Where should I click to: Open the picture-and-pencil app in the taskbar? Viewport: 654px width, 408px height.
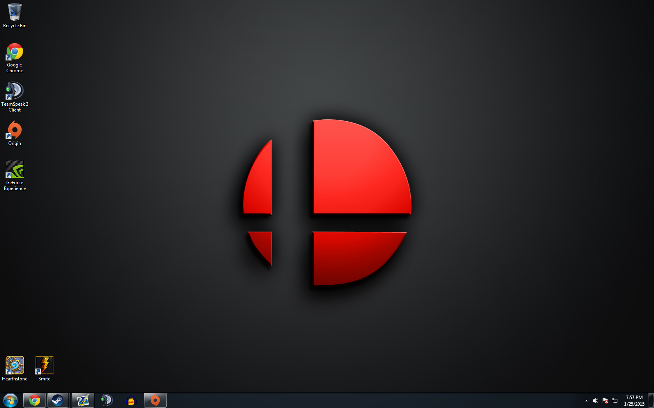(x=83, y=400)
